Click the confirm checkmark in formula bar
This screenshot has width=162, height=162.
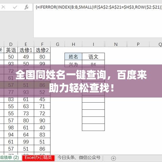point(15,7)
